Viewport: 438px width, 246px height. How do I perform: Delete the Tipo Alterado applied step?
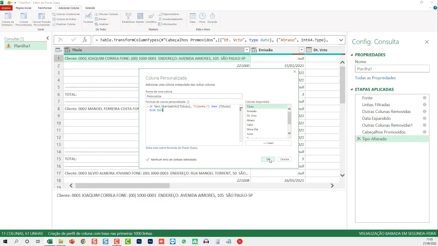(x=359, y=138)
